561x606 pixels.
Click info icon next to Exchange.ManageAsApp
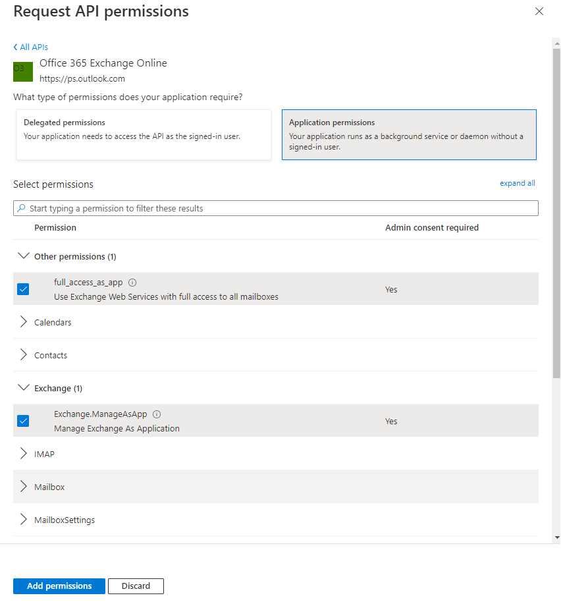[157, 414]
